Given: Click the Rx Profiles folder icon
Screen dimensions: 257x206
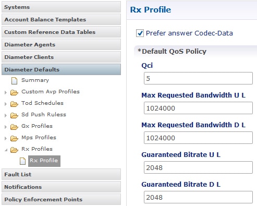Looking at the screenshot, I should [x=14, y=150].
